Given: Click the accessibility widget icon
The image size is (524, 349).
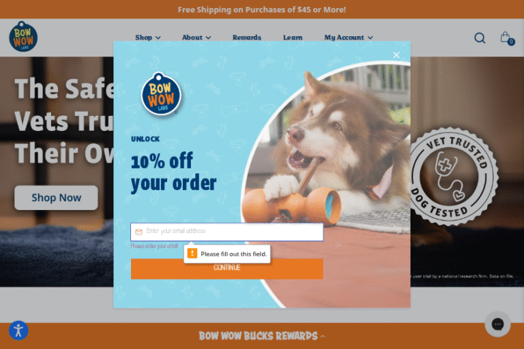Looking at the screenshot, I should click(18, 331).
